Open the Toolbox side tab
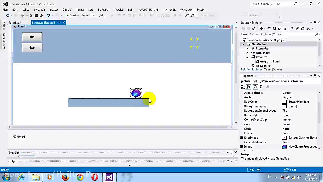 [4, 25]
